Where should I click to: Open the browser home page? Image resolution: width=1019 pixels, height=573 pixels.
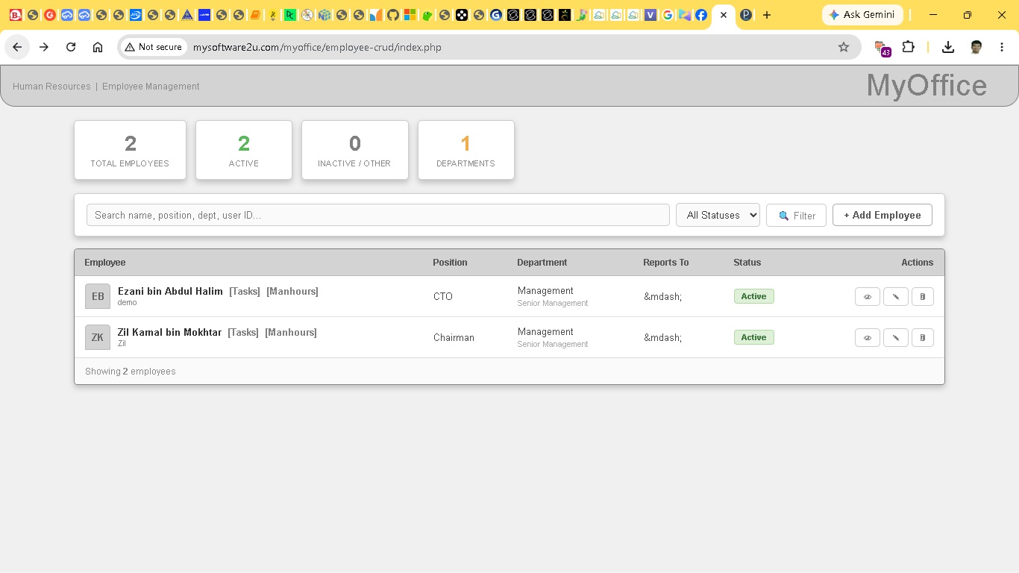click(x=98, y=47)
